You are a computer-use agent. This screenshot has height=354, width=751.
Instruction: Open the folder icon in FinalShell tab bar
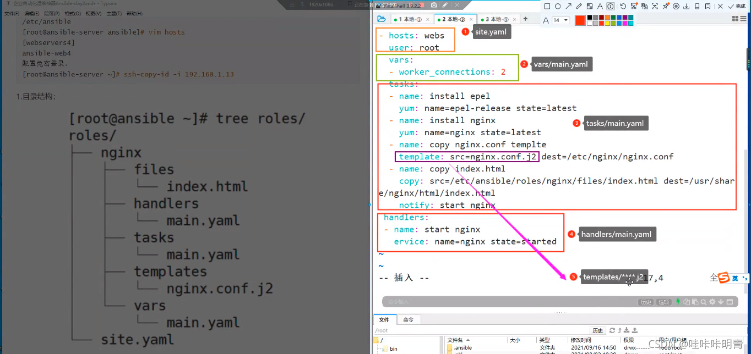[x=381, y=19]
